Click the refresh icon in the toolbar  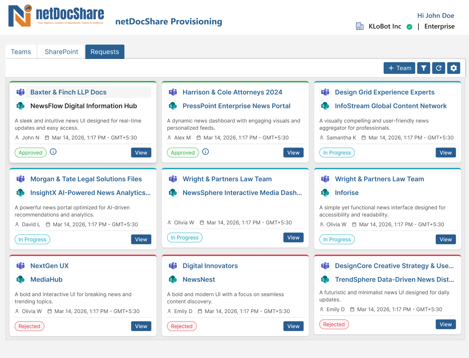(438, 68)
